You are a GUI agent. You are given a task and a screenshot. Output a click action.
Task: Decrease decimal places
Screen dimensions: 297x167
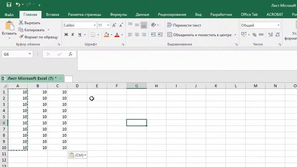(278, 35)
